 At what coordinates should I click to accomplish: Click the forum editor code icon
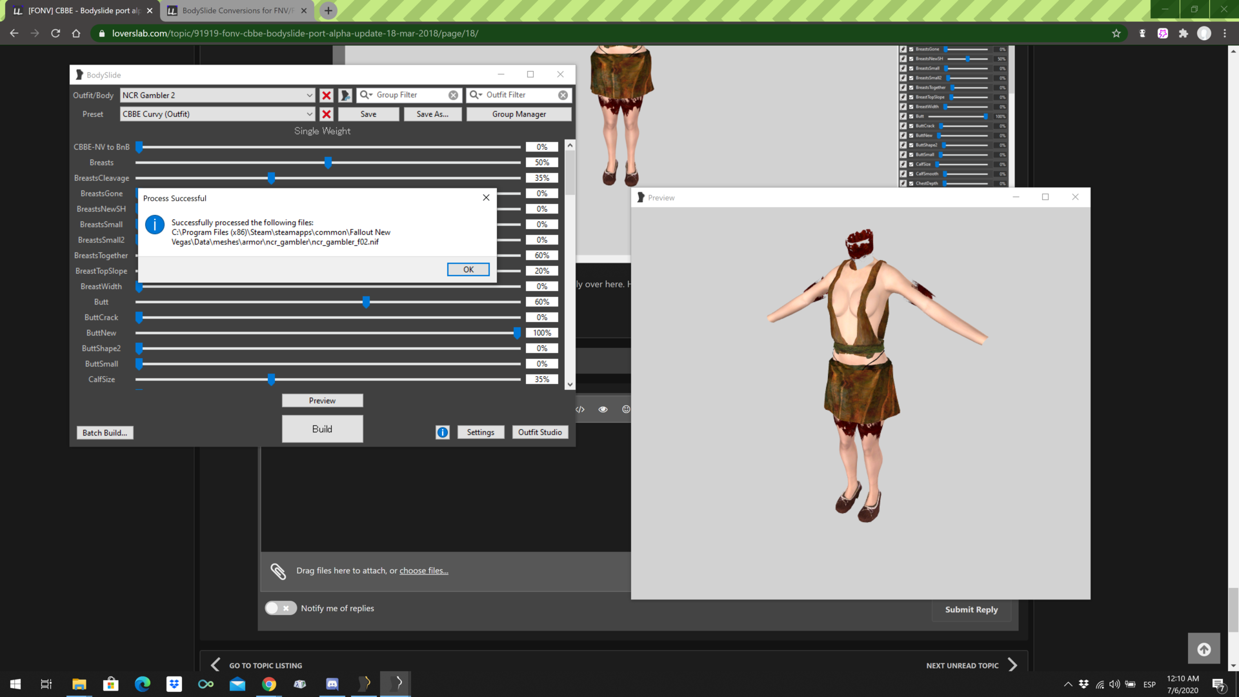580,409
